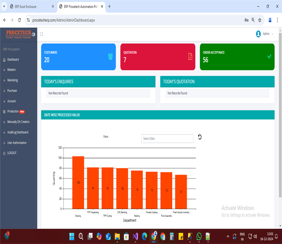Click the fullscreen toggle icon in header

click(x=42, y=34)
